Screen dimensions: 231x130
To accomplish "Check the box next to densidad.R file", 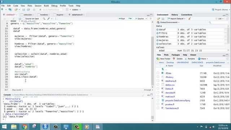I will (158, 92).
